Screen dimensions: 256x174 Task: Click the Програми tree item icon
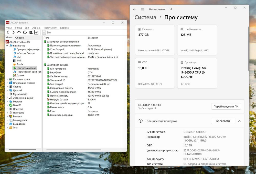11,113
